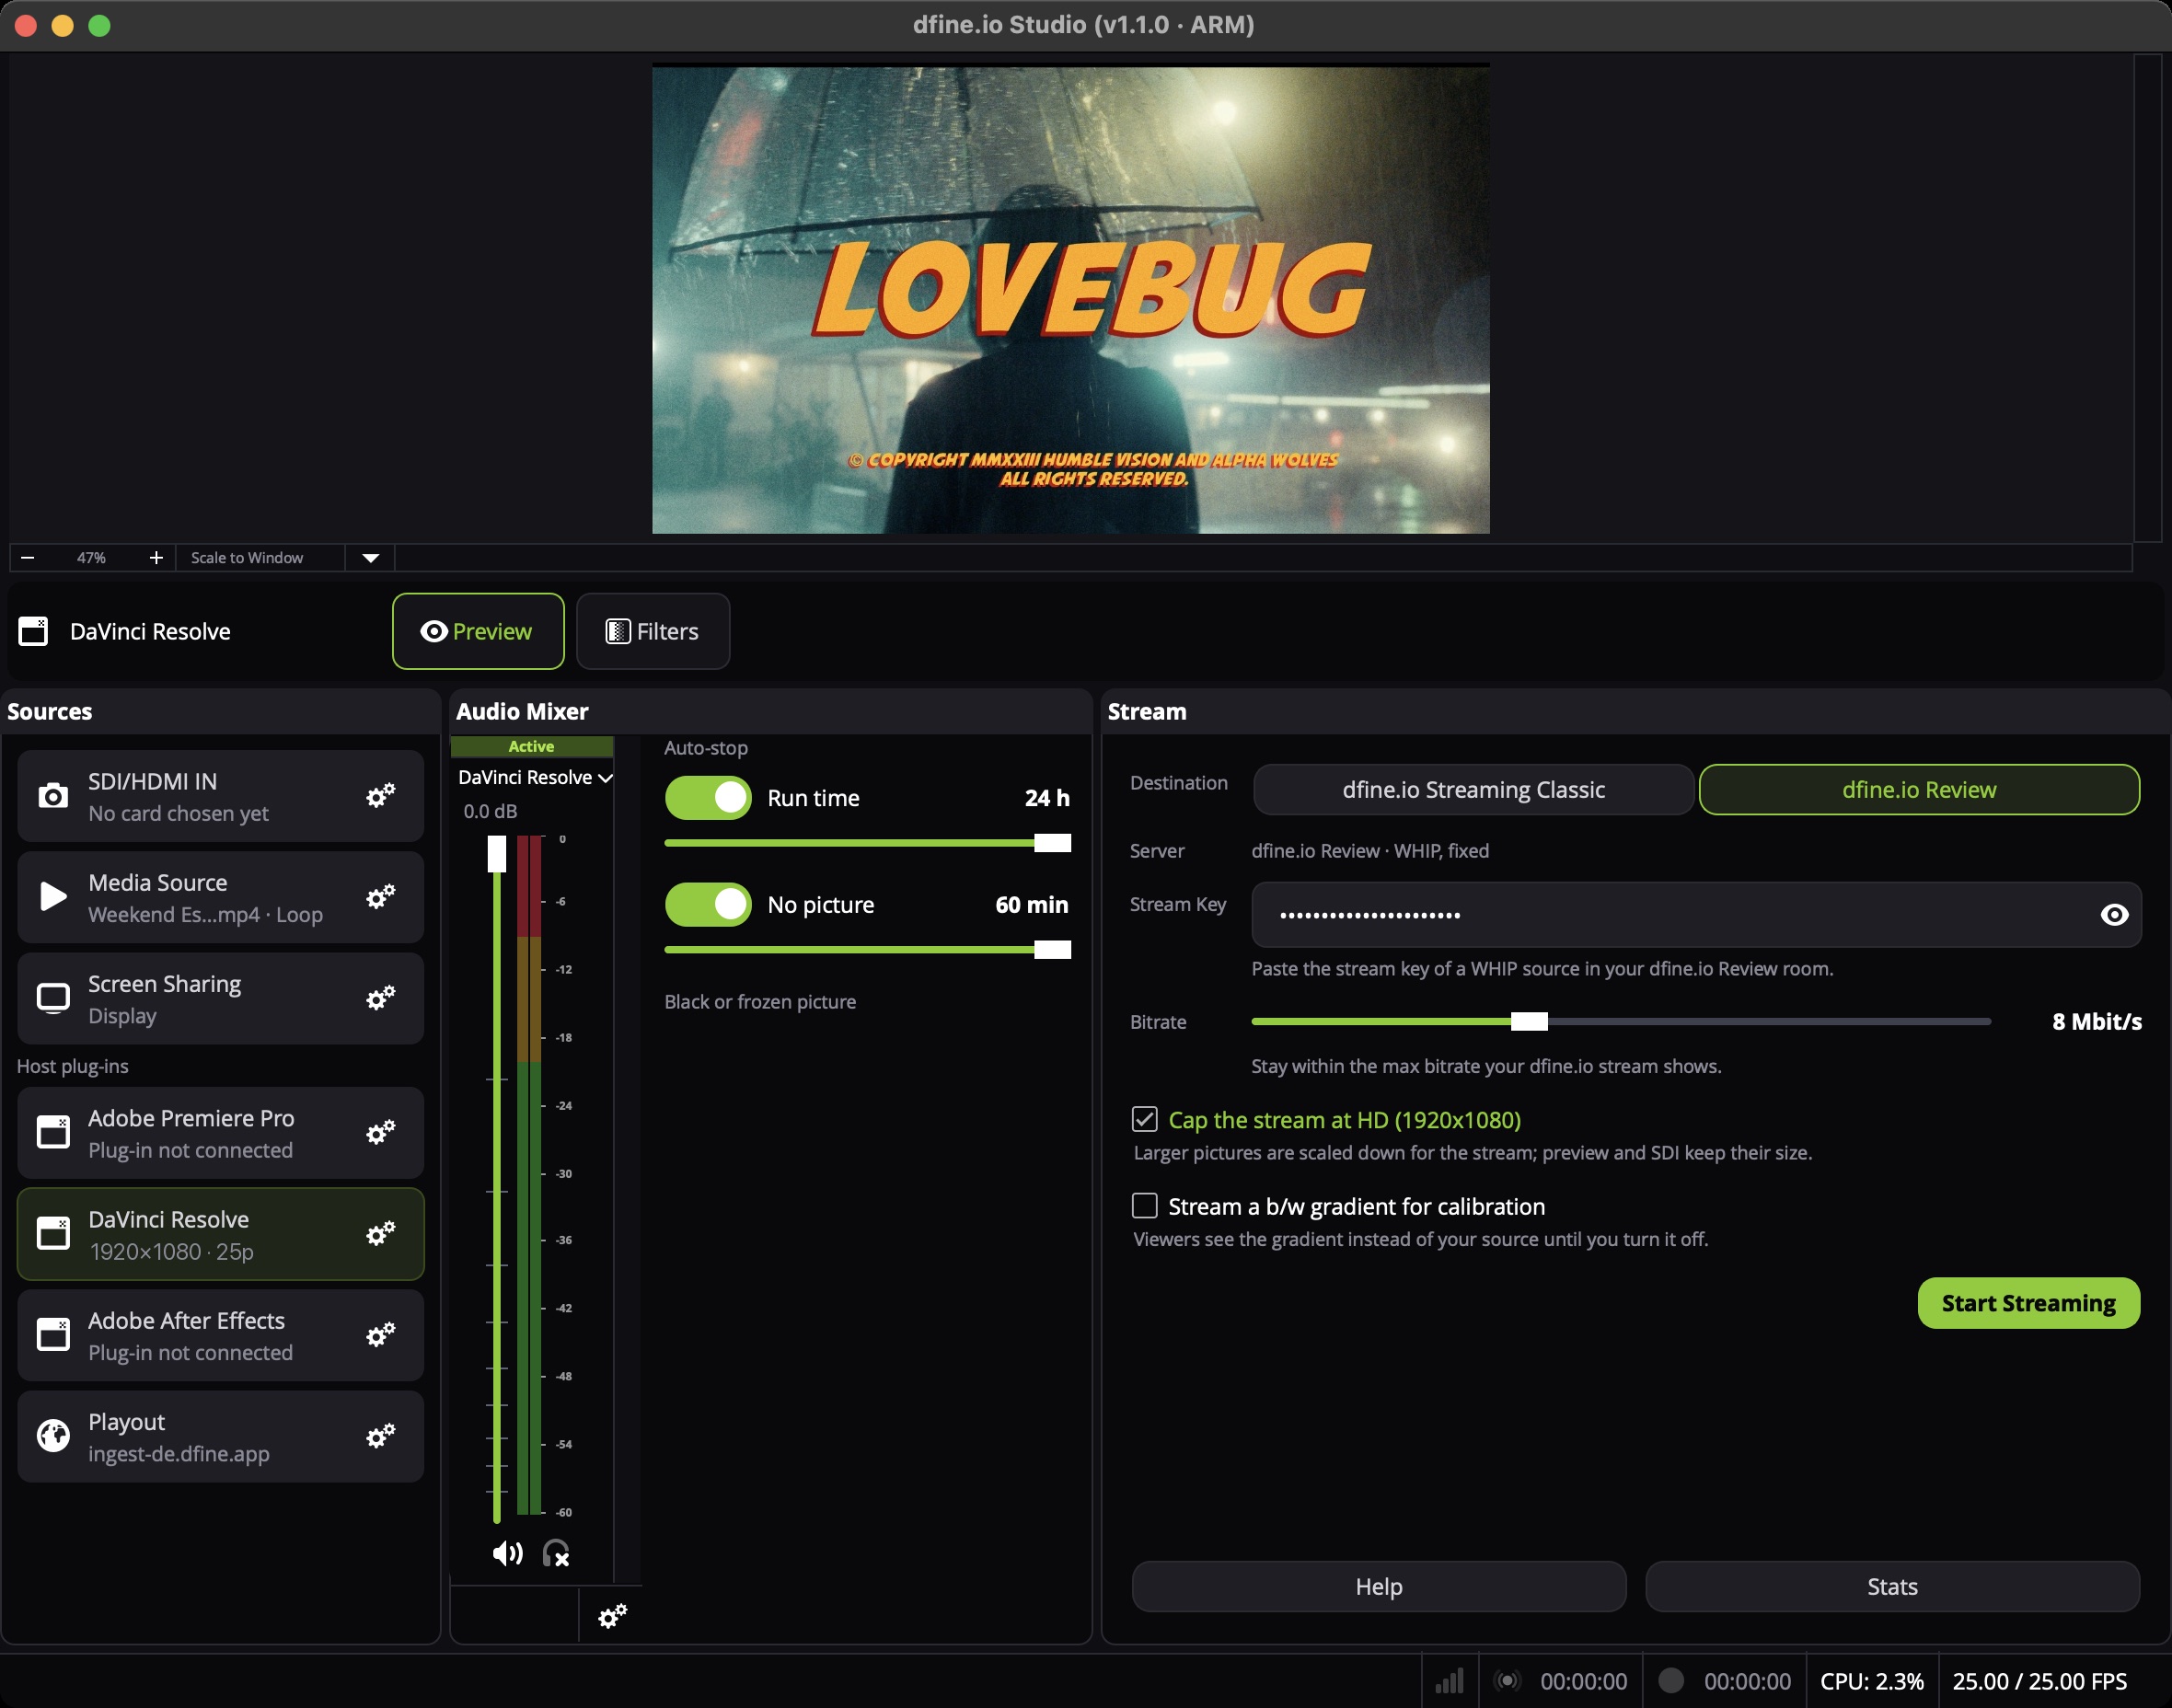The width and height of the screenshot is (2172, 1708).
Task: Zoom out preview with minus icon
Action: 28,558
